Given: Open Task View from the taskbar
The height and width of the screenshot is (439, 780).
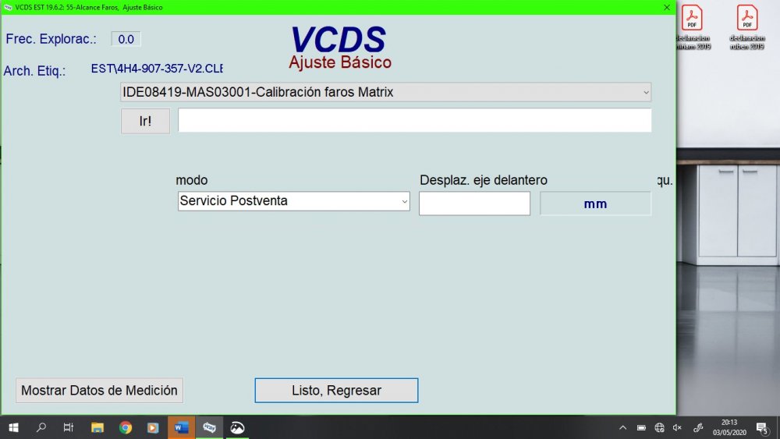Looking at the screenshot, I should 69,427.
